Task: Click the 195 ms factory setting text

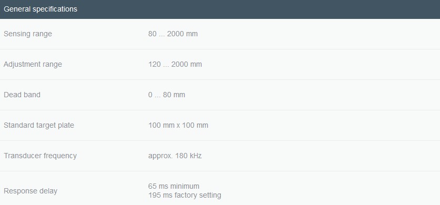Action: tap(185, 195)
